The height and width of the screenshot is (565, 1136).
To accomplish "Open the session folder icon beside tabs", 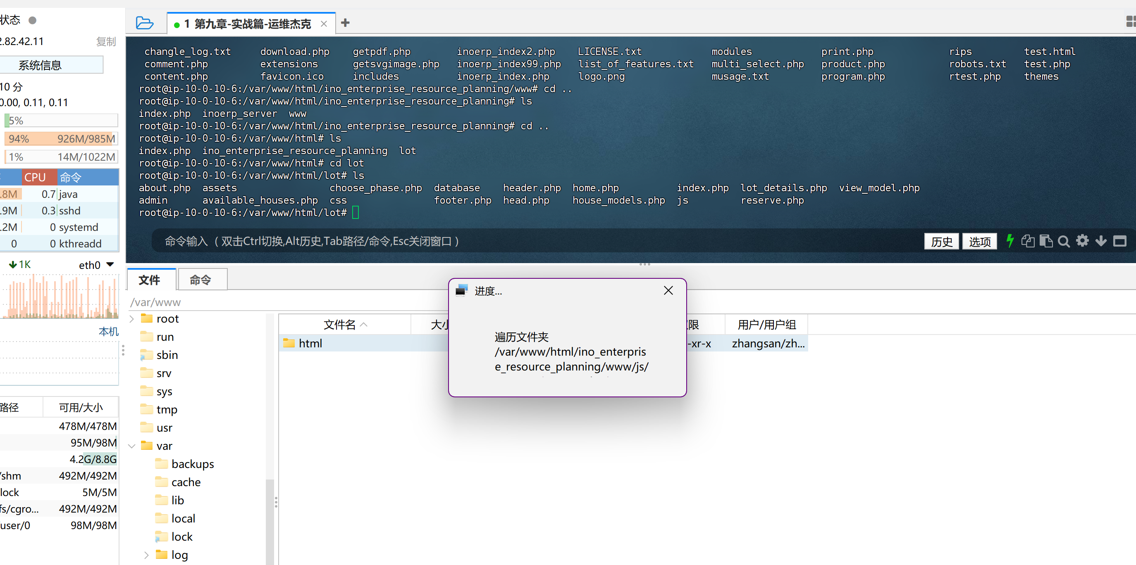I will click(144, 23).
